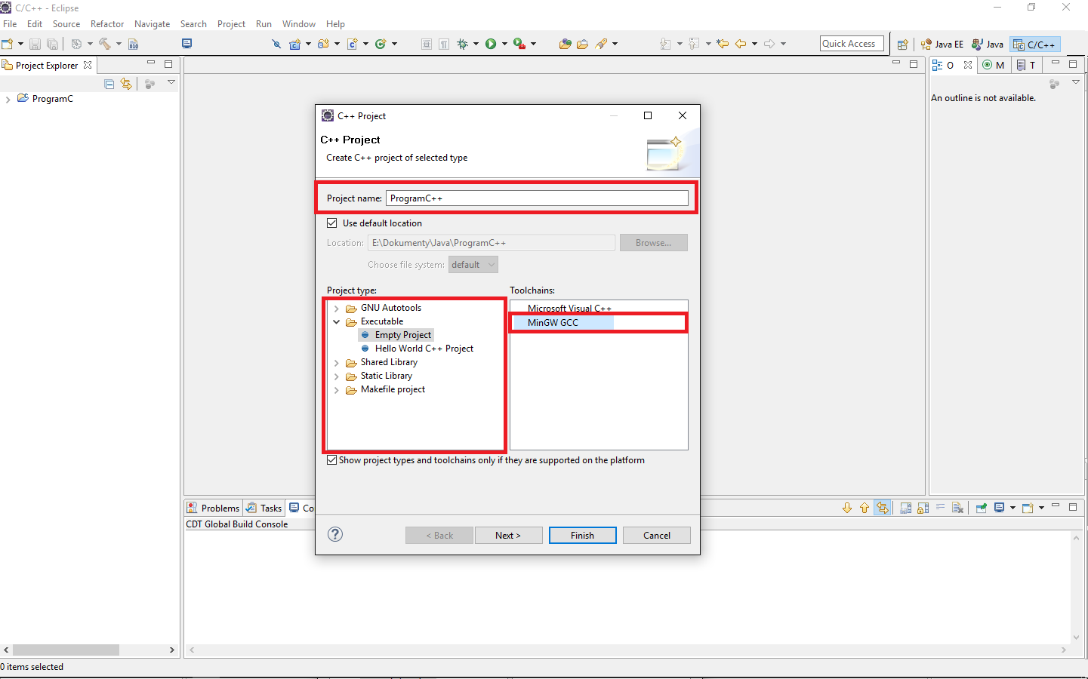Open the File menu
1088x679 pixels.
click(10, 24)
